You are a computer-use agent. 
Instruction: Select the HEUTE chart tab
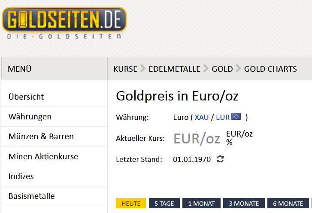click(x=131, y=204)
